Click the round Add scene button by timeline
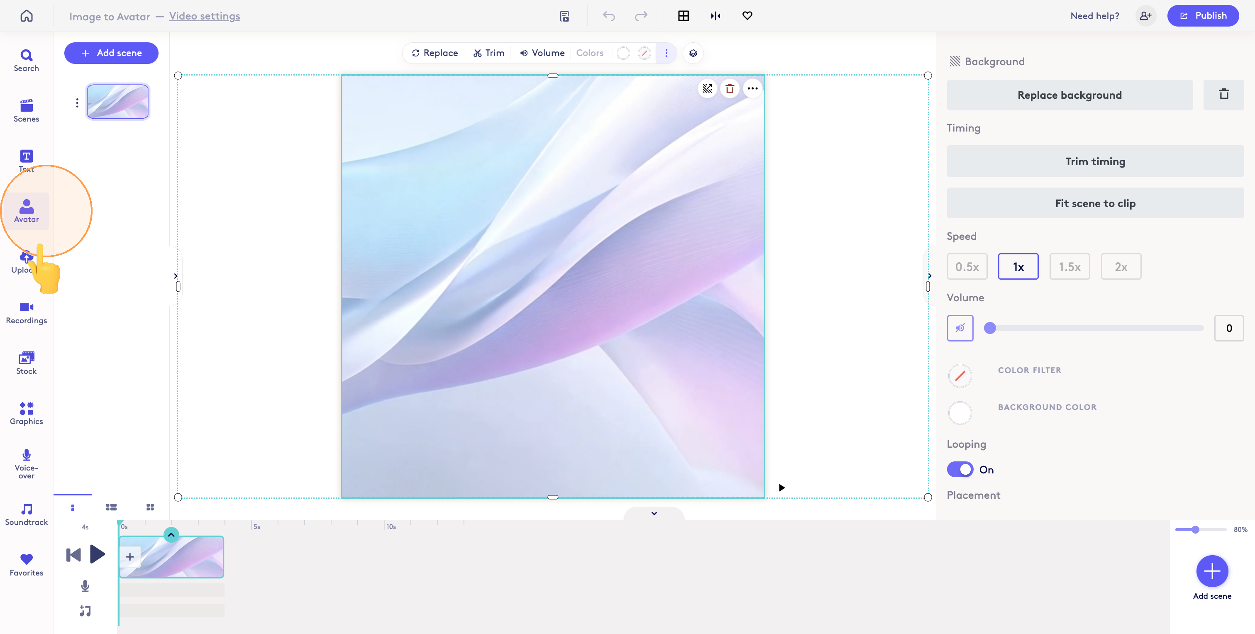The image size is (1255, 634). point(1212,571)
